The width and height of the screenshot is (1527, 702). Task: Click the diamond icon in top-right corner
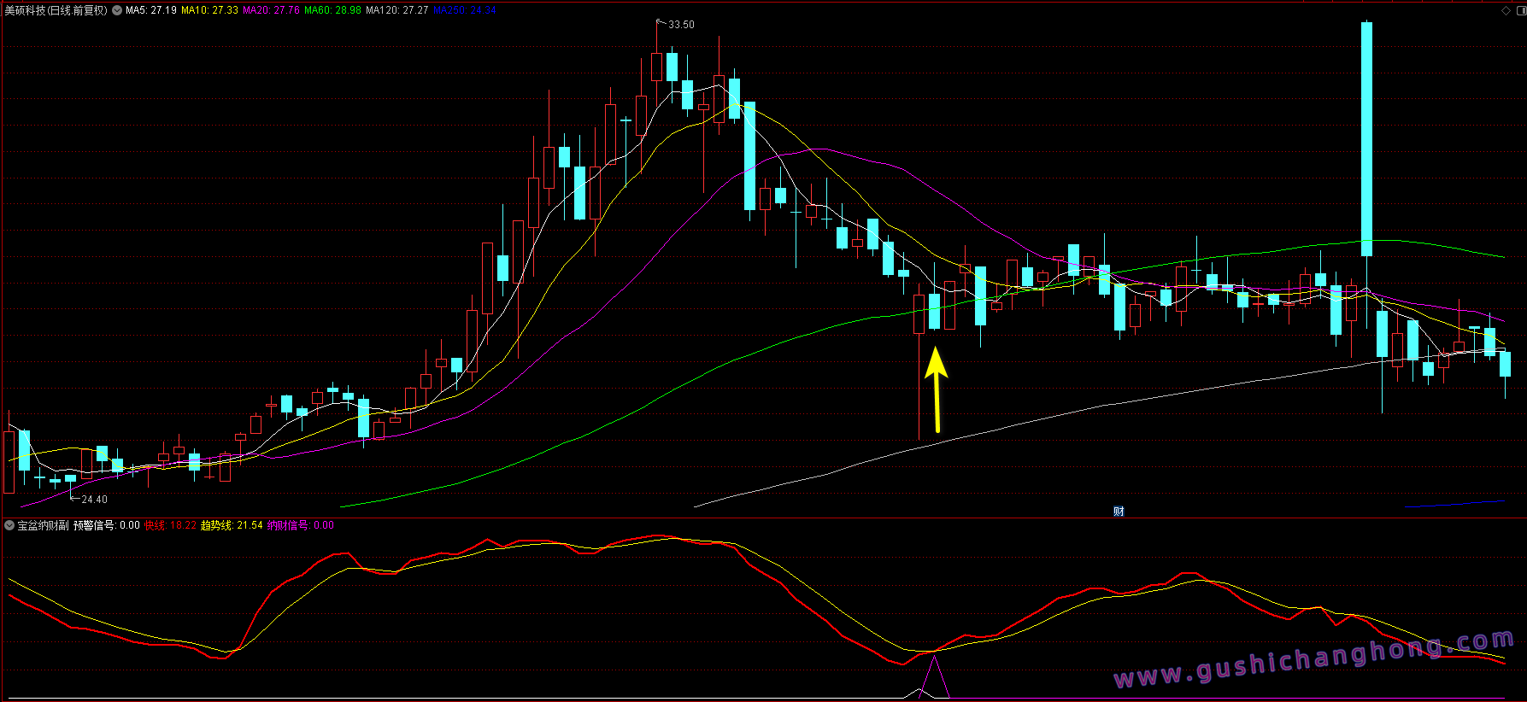point(1506,10)
